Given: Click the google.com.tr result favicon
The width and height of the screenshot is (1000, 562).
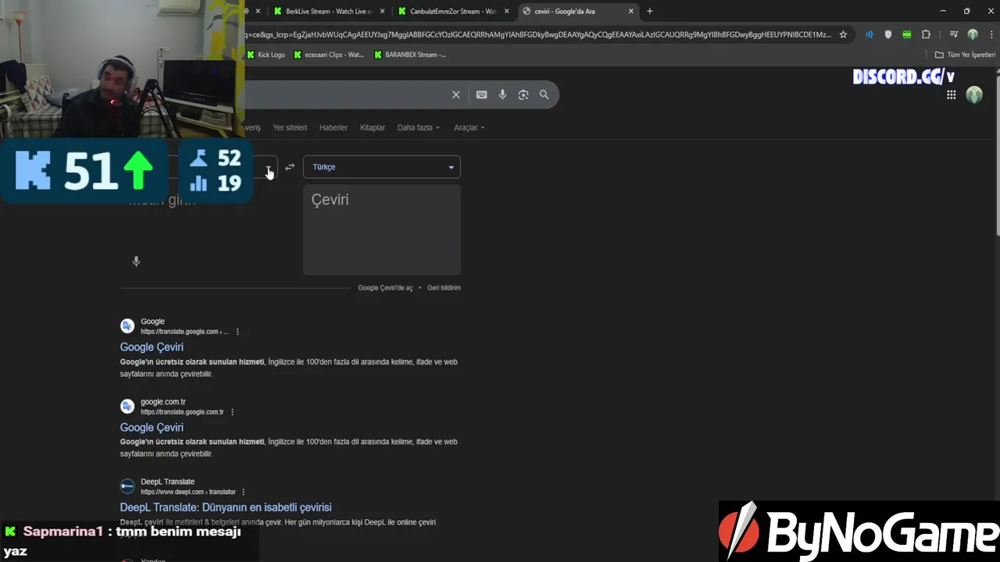Looking at the screenshot, I should 127,406.
